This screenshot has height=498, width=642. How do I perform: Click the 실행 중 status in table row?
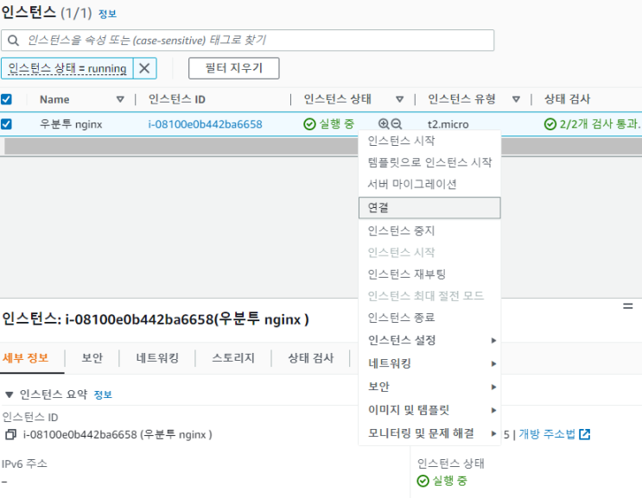[329, 124]
